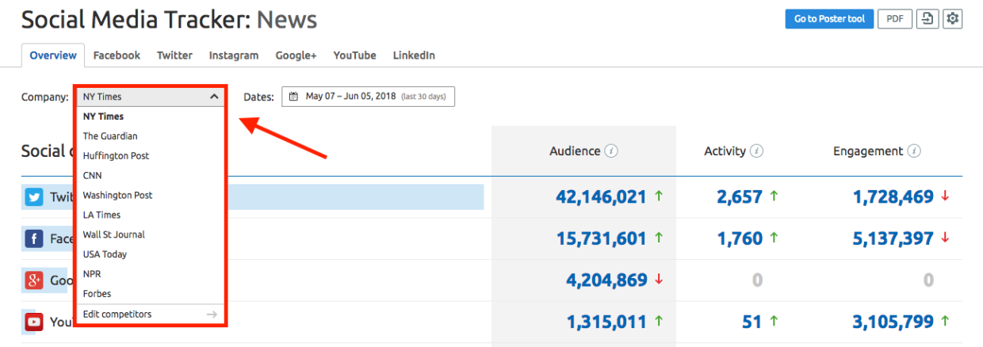Click the YouTube play icon

[33, 322]
